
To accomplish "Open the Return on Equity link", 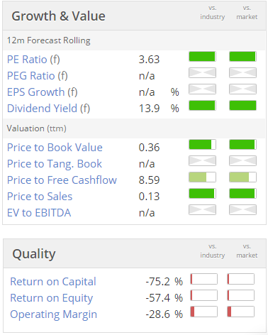I will [x=52, y=298].
